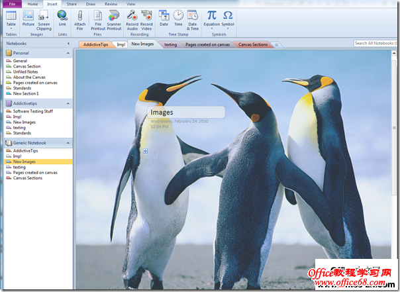
Task: Select Software Testing Stuff section
Action: 34,111
